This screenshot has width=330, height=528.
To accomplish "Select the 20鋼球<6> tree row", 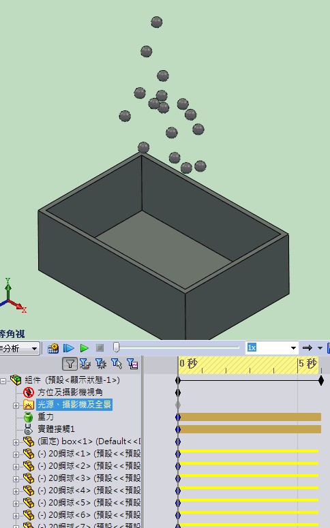I will click(89, 515).
